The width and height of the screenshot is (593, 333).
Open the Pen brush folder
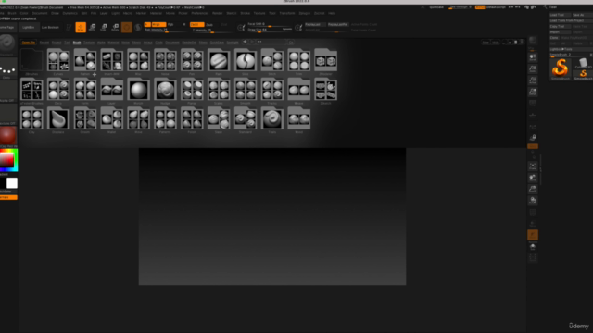pyautogui.click(x=192, y=60)
